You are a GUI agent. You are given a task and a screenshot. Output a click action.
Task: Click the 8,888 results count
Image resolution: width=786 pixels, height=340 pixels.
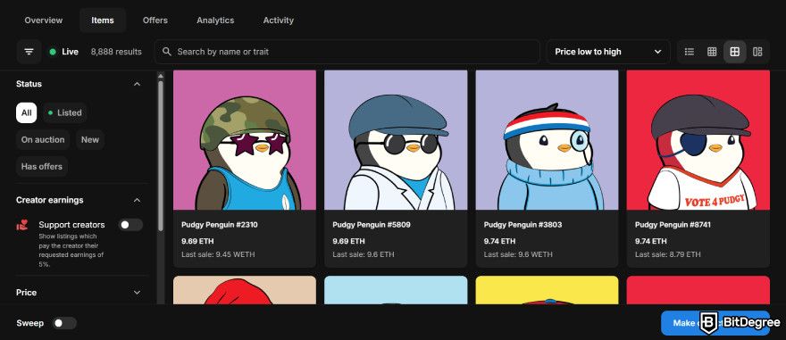coord(116,52)
